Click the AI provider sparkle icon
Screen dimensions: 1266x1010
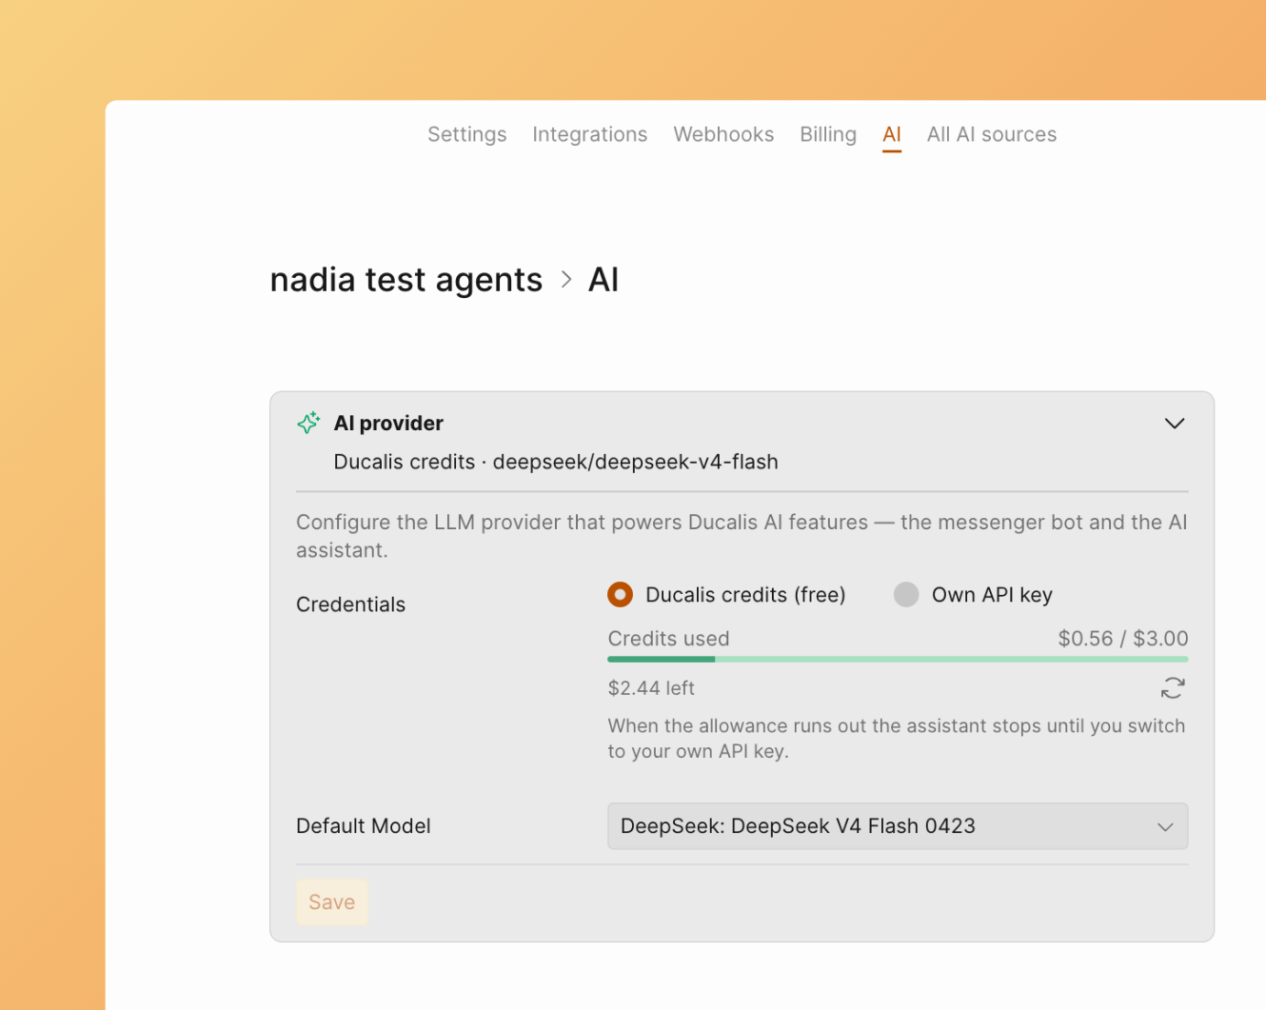click(x=308, y=423)
